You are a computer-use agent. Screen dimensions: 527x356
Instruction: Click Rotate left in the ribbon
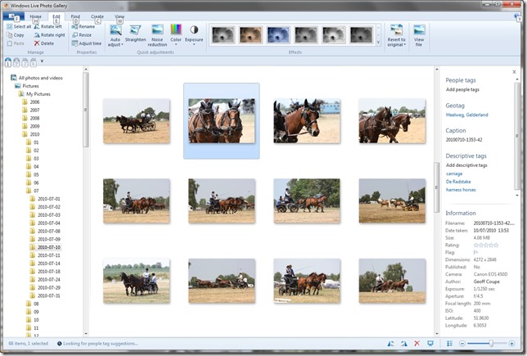click(x=47, y=26)
